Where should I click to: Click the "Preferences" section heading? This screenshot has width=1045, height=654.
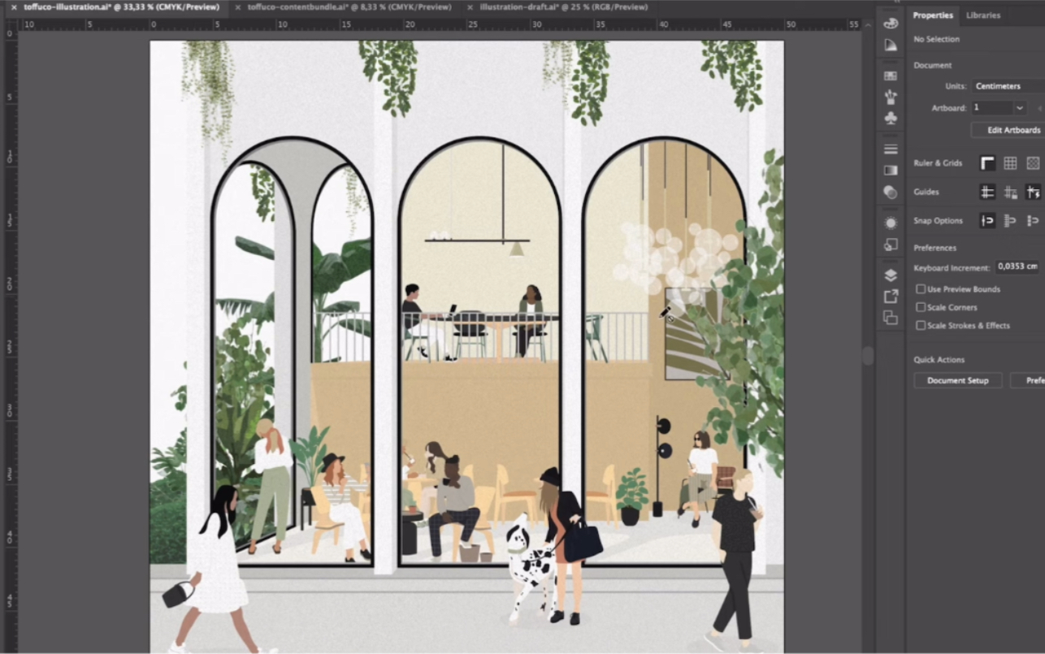click(935, 248)
